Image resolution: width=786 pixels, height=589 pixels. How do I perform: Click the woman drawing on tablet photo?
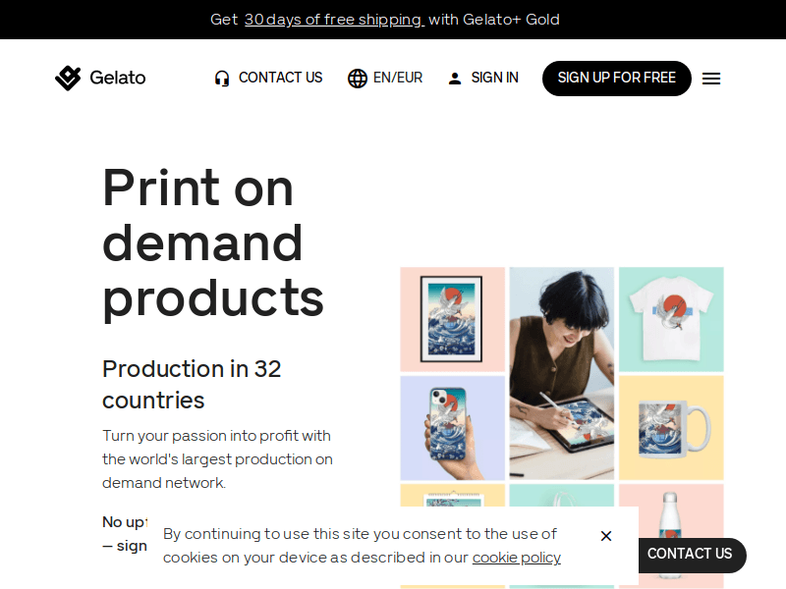pyautogui.click(x=561, y=373)
